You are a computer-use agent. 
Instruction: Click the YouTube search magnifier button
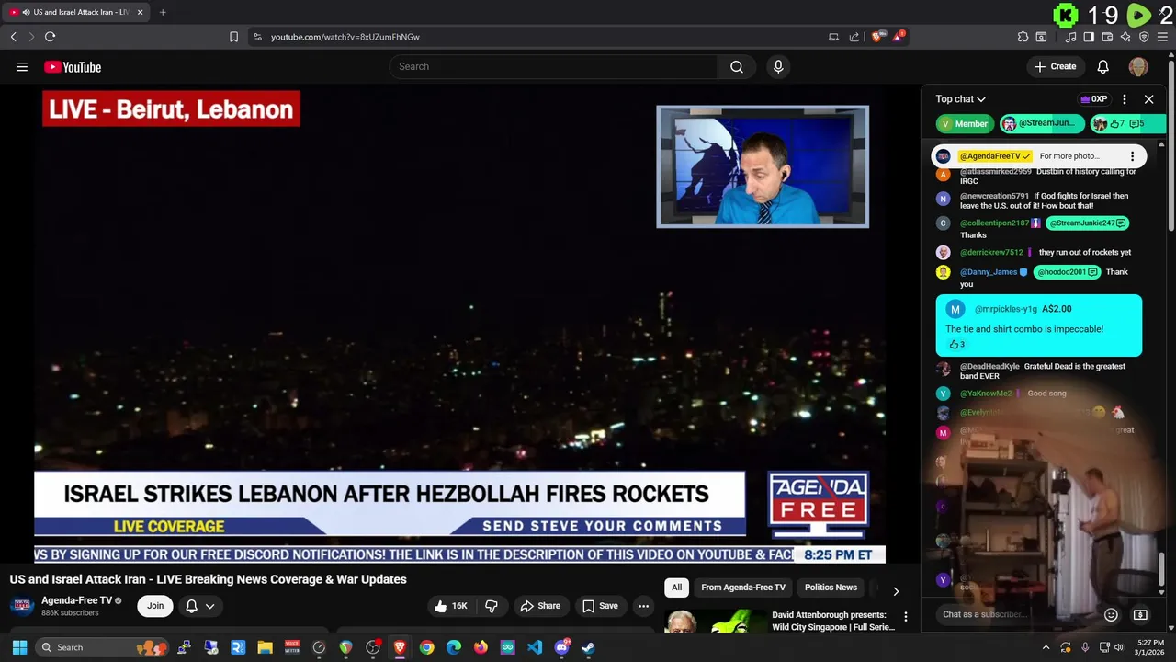point(737,66)
